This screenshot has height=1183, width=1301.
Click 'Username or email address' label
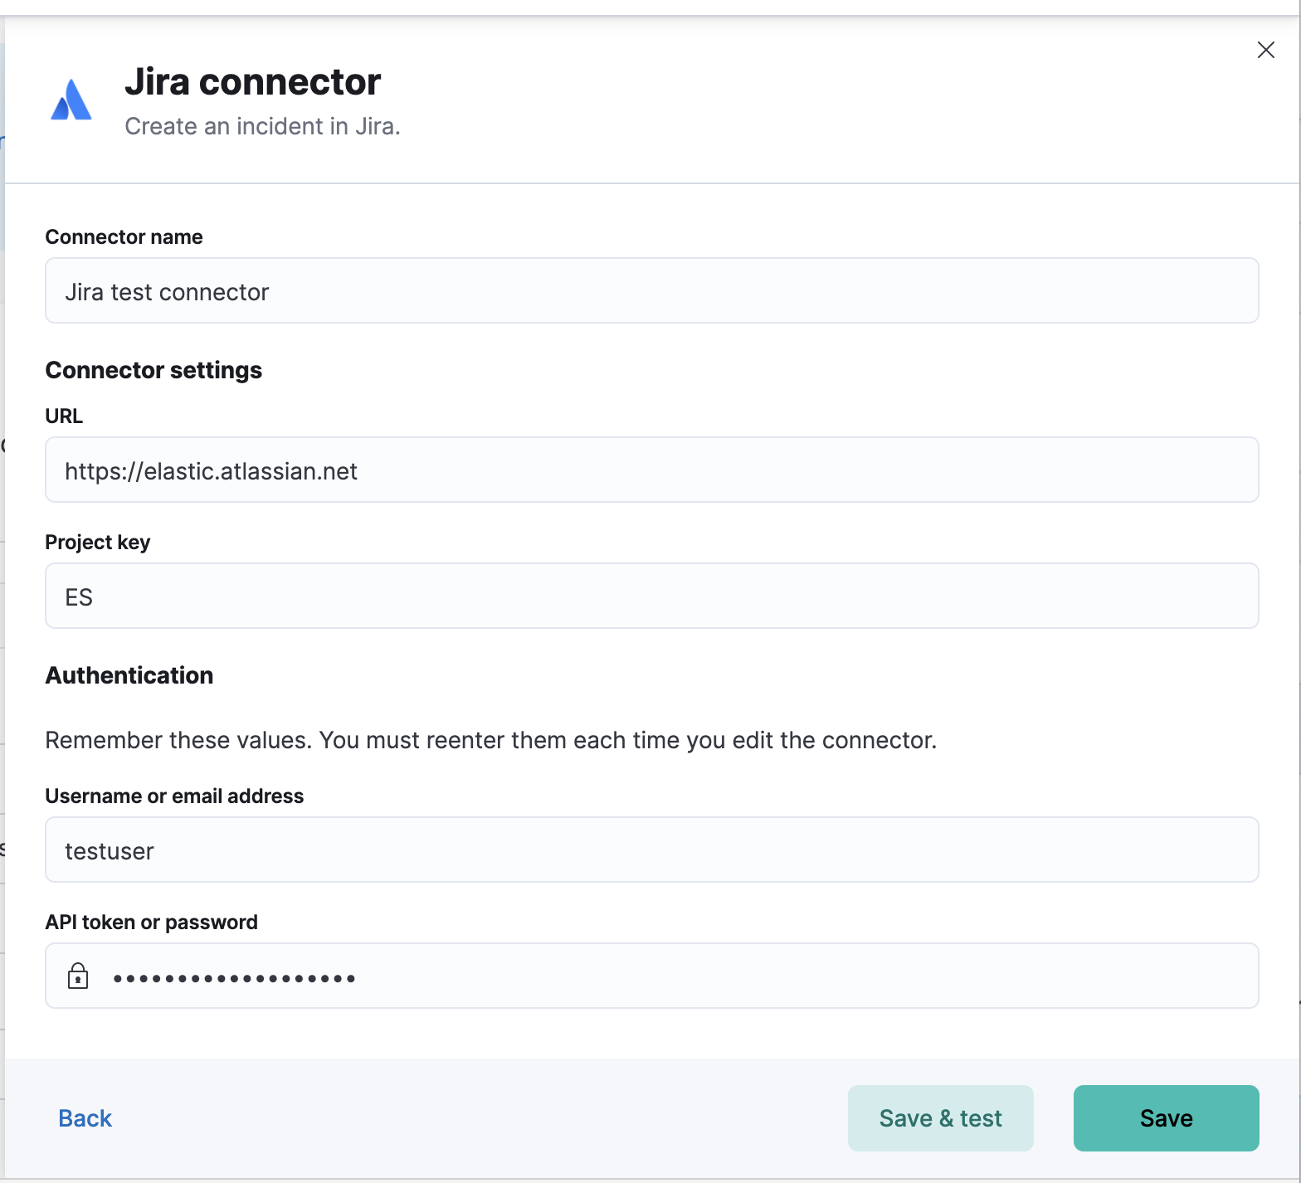click(174, 796)
